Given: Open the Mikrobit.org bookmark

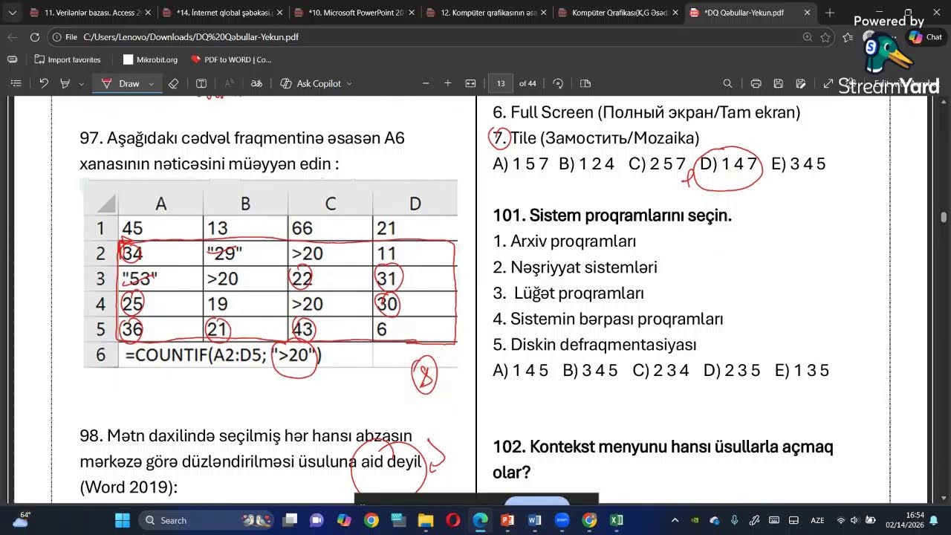Looking at the screenshot, I should click(x=151, y=59).
